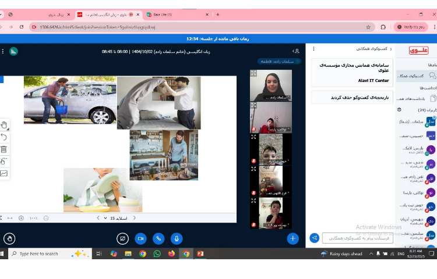
Task: Open the blue plus actions menu
Action: coord(292,238)
